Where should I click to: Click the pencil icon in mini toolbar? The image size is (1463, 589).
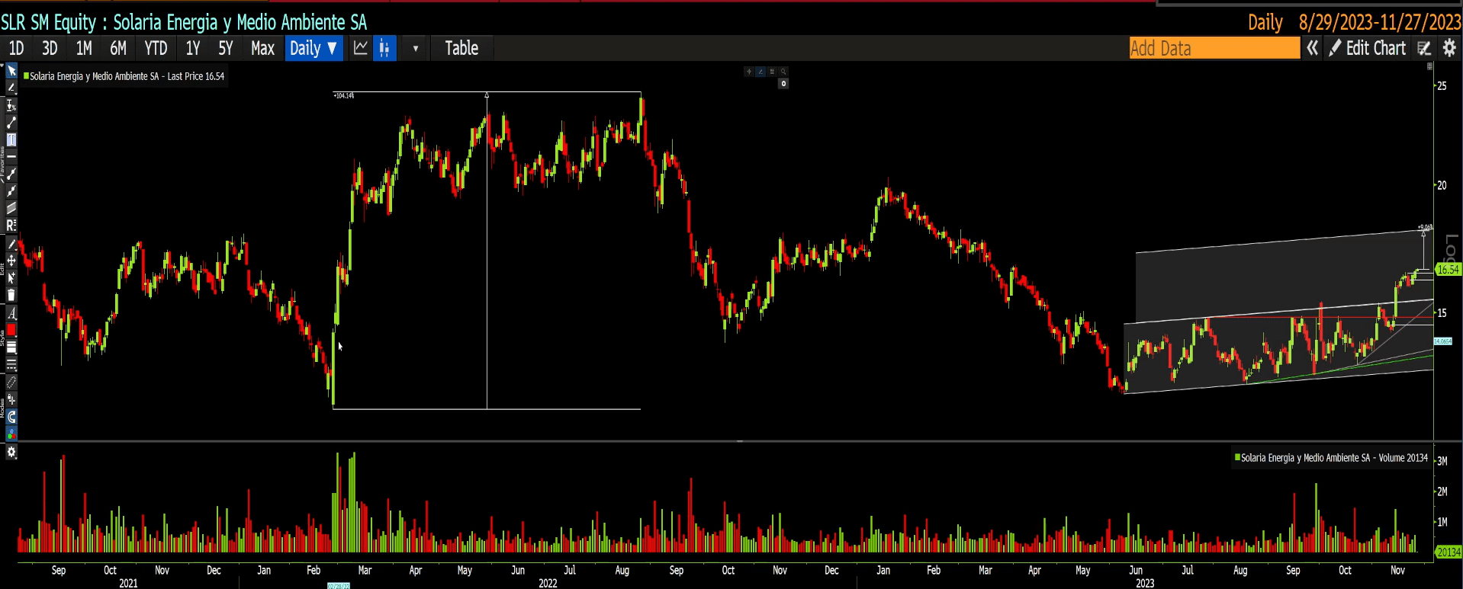click(x=760, y=72)
